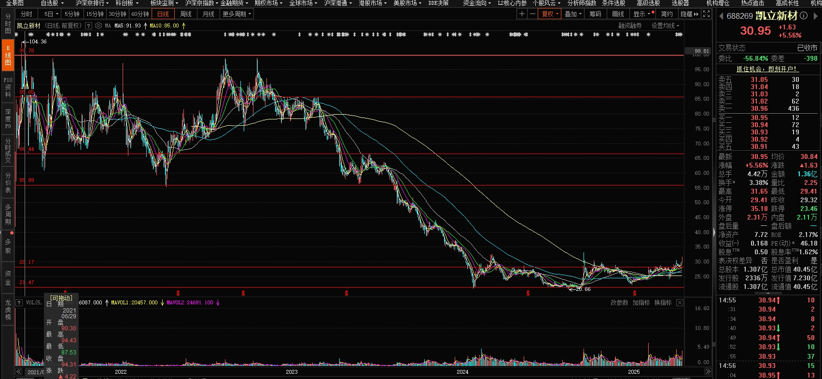
Task: Open 多股 in the sidebar
Action: (x=8, y=246)
